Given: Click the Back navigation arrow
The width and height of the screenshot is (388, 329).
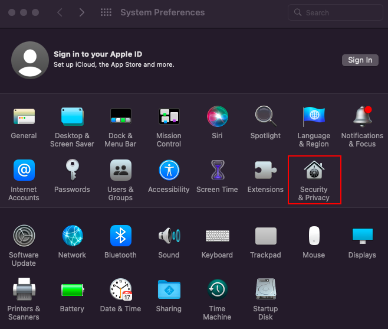Looking at the screenshot, I should coord(60,12).
